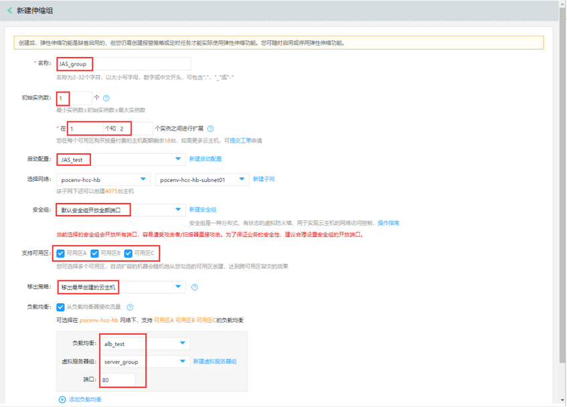This screenshot has height=407, width=567.
Task: Open the help icon next to 移出策略
Action: [195, 286]
